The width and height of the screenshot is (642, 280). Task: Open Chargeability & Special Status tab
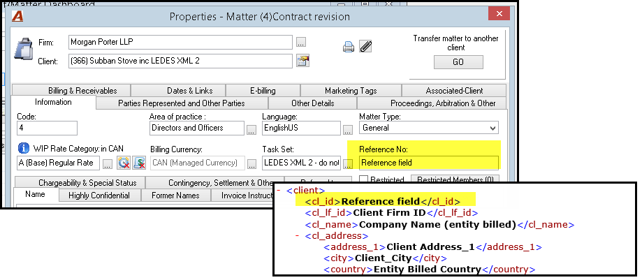(80, 182)
